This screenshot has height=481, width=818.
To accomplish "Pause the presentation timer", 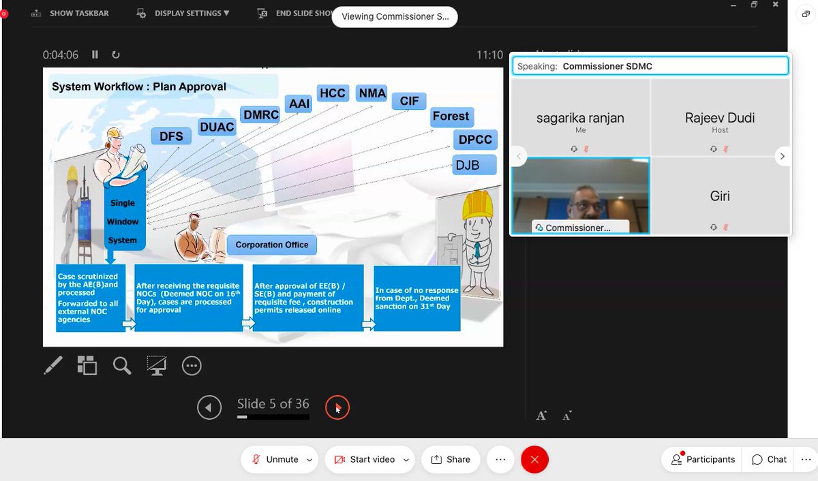I will [95, 55].
